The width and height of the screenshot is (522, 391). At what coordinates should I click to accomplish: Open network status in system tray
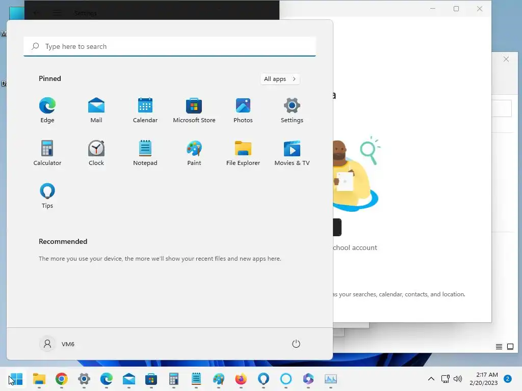pyautogui.click(x=445, y=379)
